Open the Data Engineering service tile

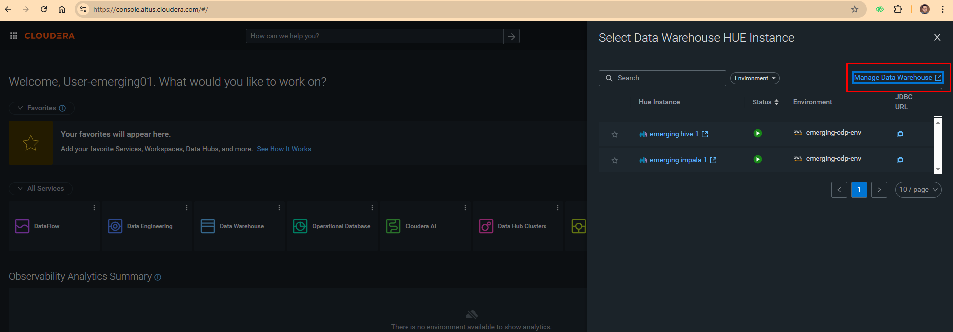tap(147, 226)
